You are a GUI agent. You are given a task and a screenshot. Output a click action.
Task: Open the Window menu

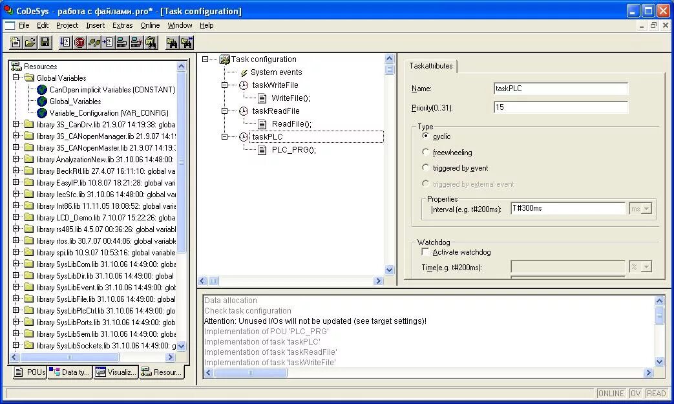[x=180, y=25]
